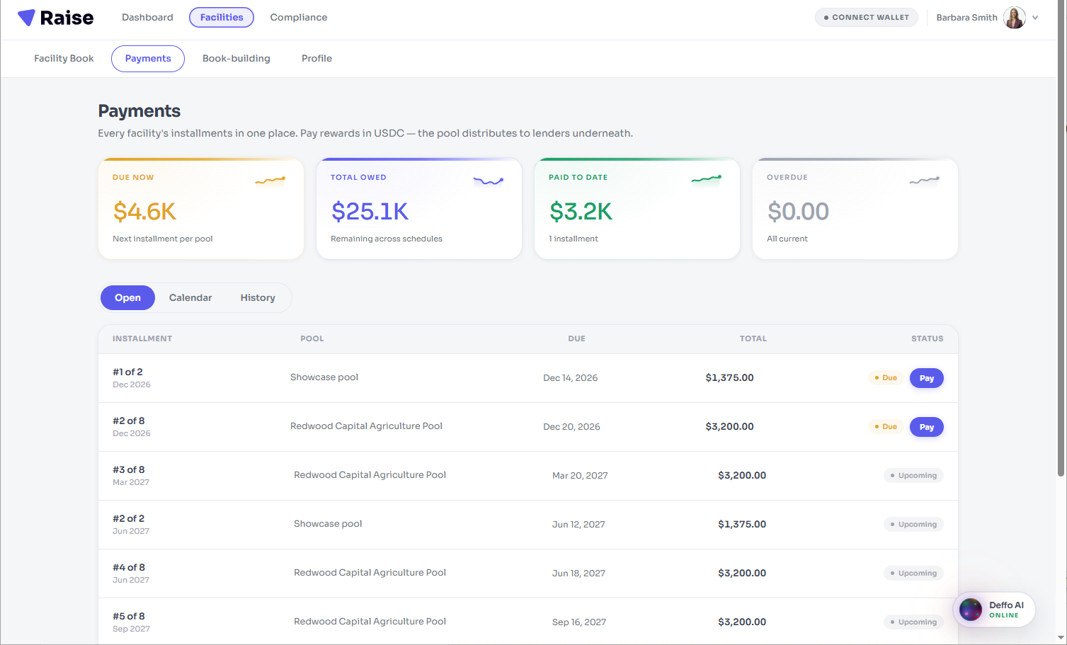
Task: Expand the user menu chevron
Action: (x=1035, y=18)
